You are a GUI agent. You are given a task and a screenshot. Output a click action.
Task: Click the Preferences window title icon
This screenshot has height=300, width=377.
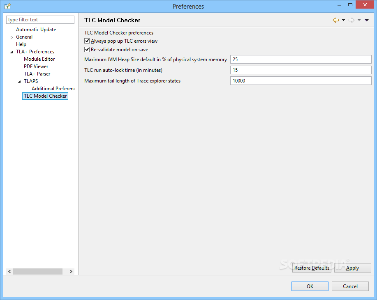point(8,6)
